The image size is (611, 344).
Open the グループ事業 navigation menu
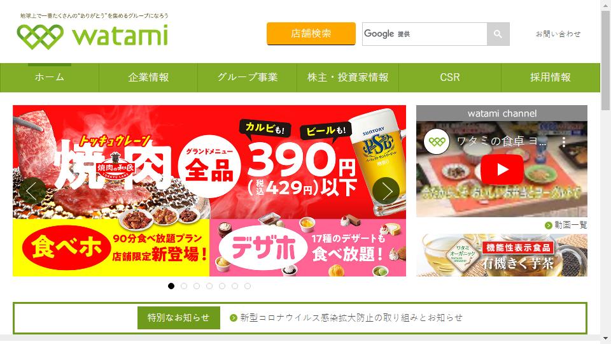[248, 78]
